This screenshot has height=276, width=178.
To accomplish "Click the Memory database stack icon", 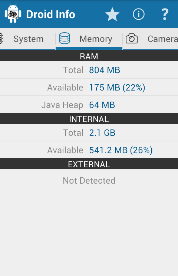I will [x=65, y=38].
